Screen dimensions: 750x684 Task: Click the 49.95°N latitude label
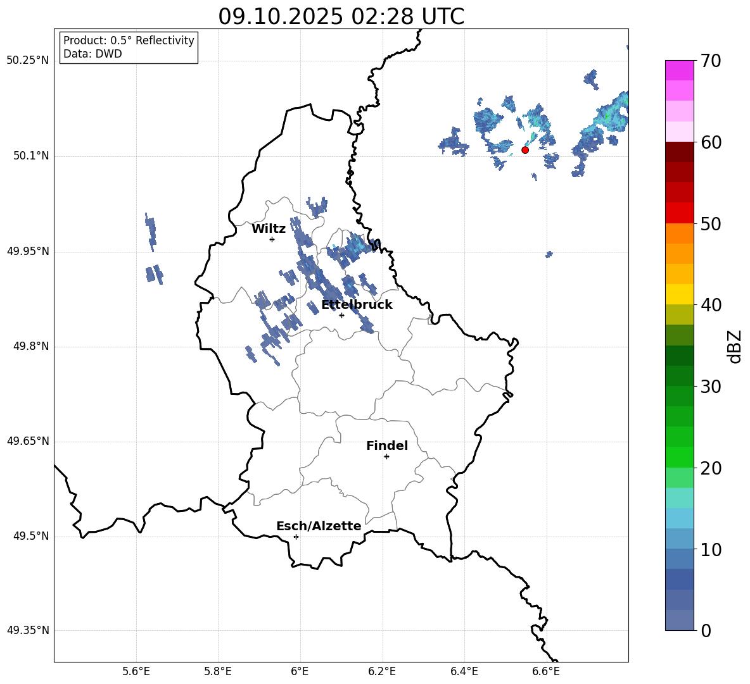click(28, 251)
